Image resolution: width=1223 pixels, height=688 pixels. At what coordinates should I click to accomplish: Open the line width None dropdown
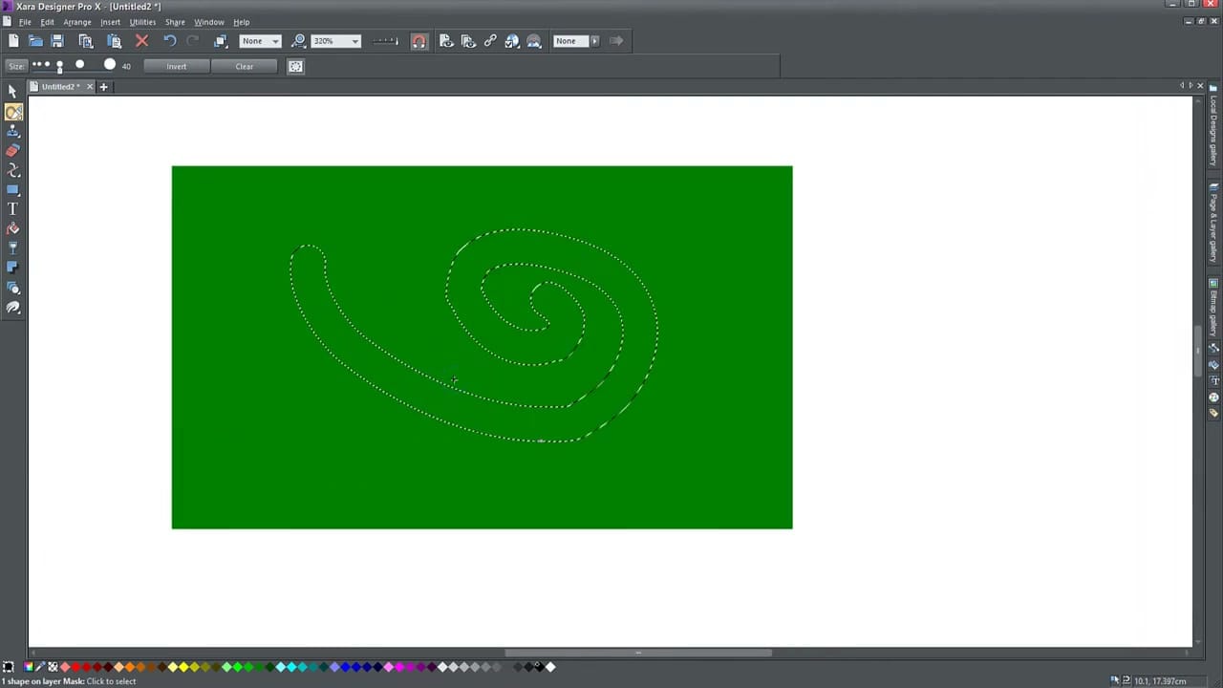point(275,40)
